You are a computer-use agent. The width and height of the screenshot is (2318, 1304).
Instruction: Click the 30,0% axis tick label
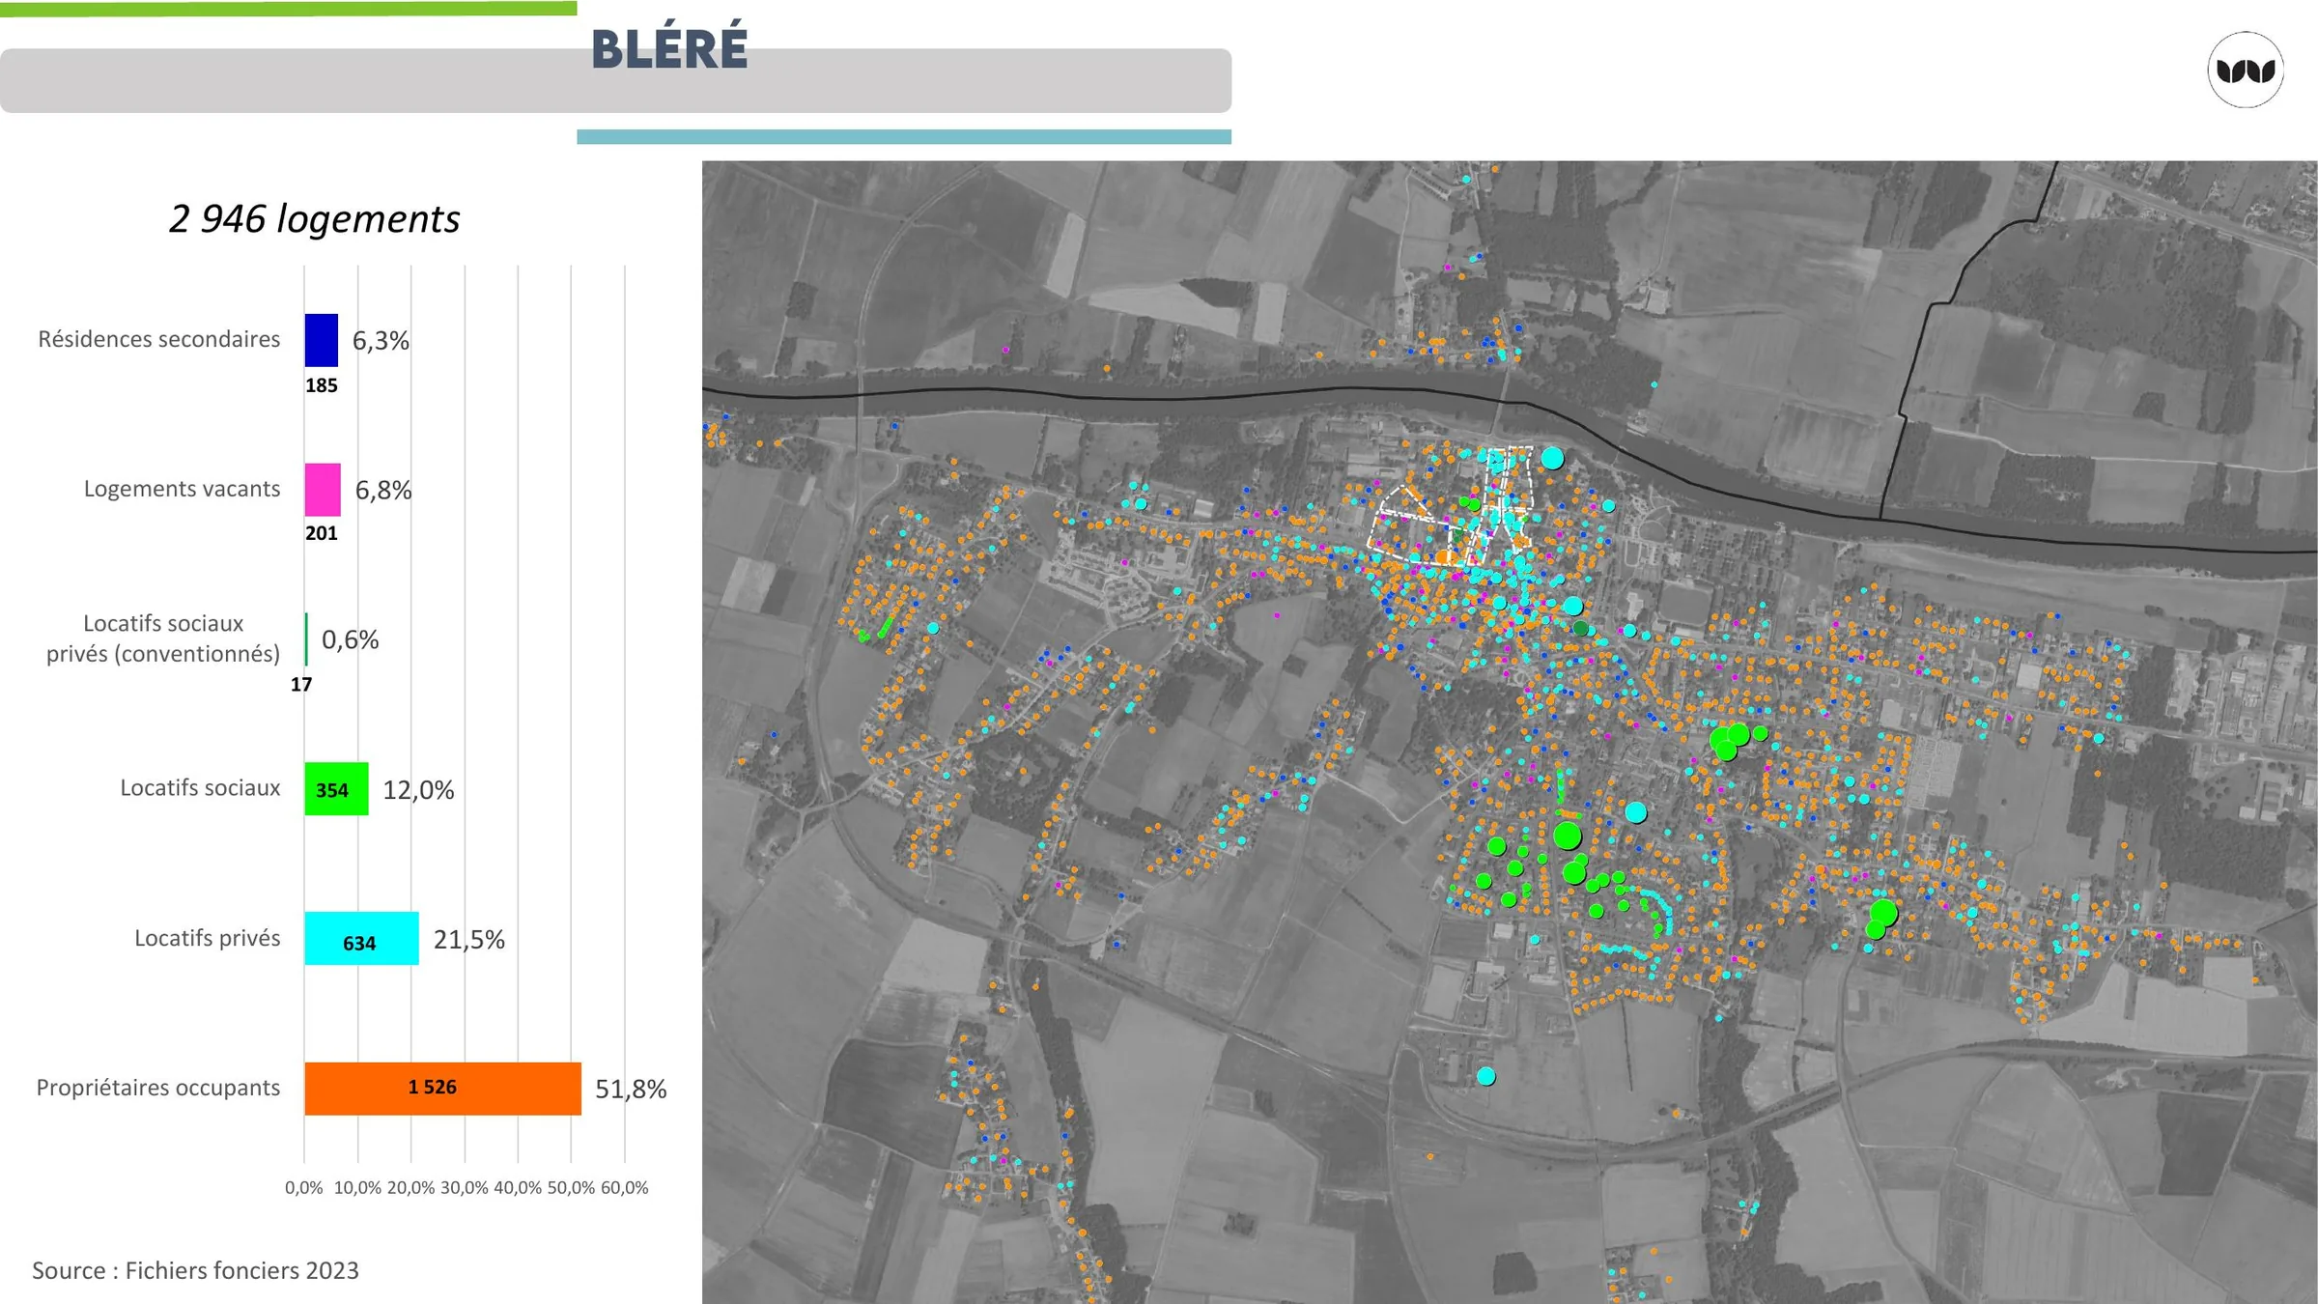465,1188
